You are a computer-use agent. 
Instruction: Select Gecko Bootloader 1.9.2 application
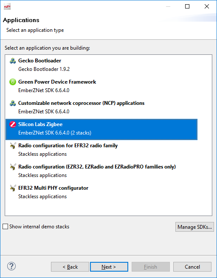[x=101, y=65]
